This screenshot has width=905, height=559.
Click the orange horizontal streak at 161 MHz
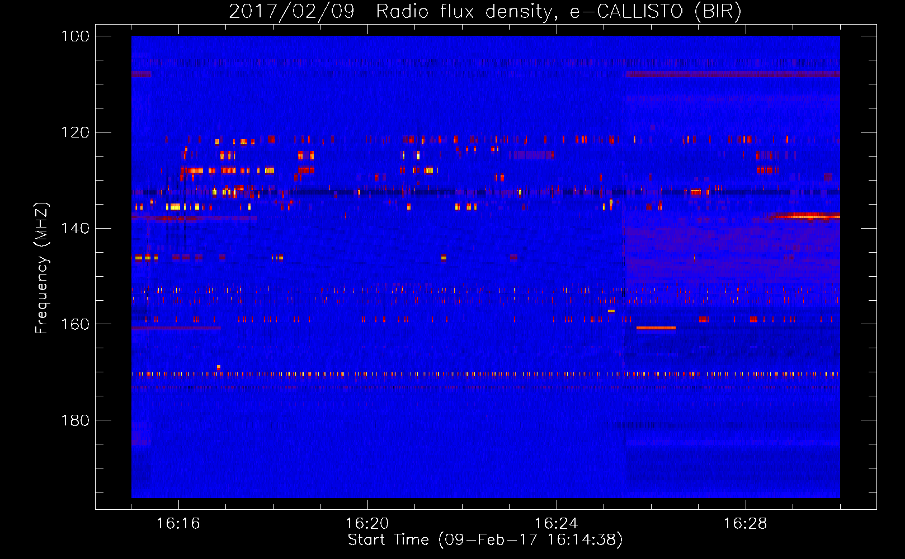656,328
